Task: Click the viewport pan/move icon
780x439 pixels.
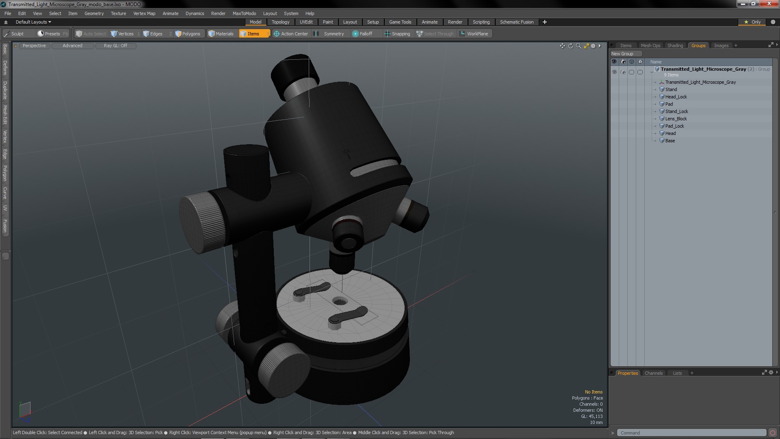Action: pyautogui.click(x=562, y=46)
